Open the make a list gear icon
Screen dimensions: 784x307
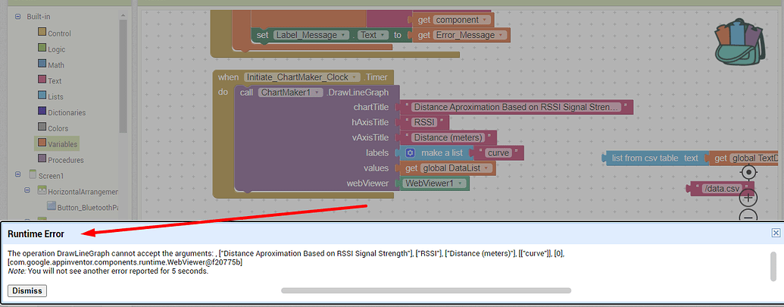[x=410, y=153]
